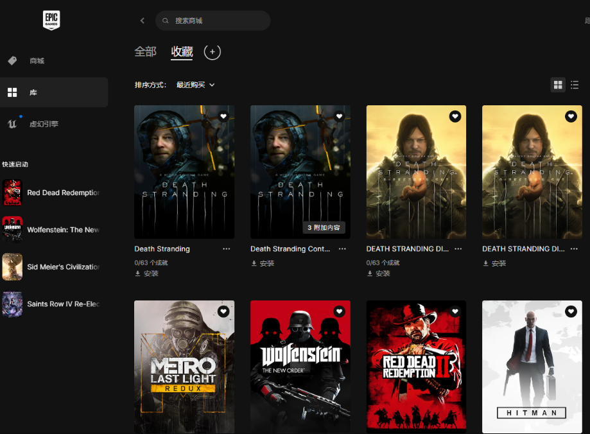Open the 虚幻引擎 Unreal Engine section

tap(43, 124)
